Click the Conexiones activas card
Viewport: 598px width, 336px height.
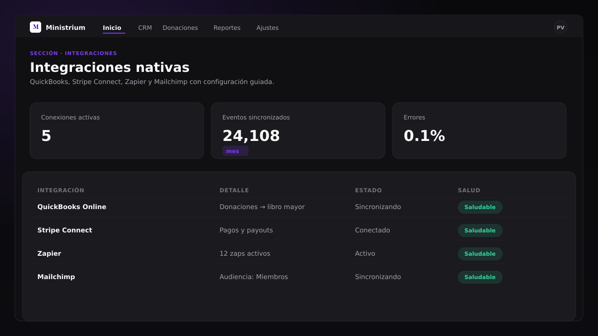(x=117, y=131)
